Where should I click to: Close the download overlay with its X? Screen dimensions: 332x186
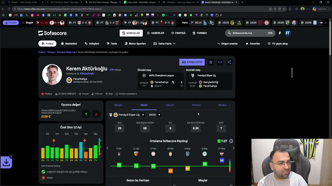(x=11, y=156)
